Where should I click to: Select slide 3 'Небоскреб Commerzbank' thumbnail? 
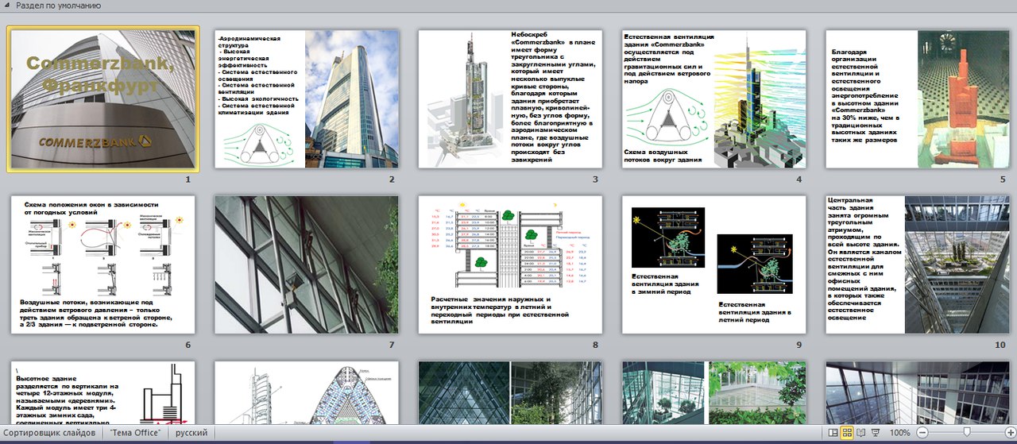tap(510, 98)
